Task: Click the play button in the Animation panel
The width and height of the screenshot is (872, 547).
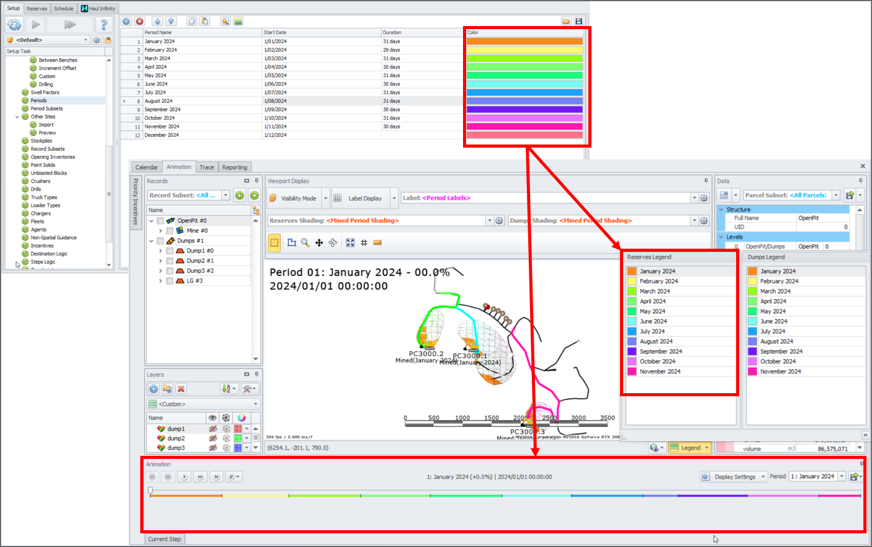Action: [x=184, y=477]
